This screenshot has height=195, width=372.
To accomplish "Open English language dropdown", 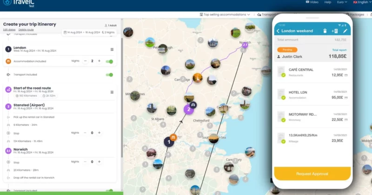I will coord(362,2).
